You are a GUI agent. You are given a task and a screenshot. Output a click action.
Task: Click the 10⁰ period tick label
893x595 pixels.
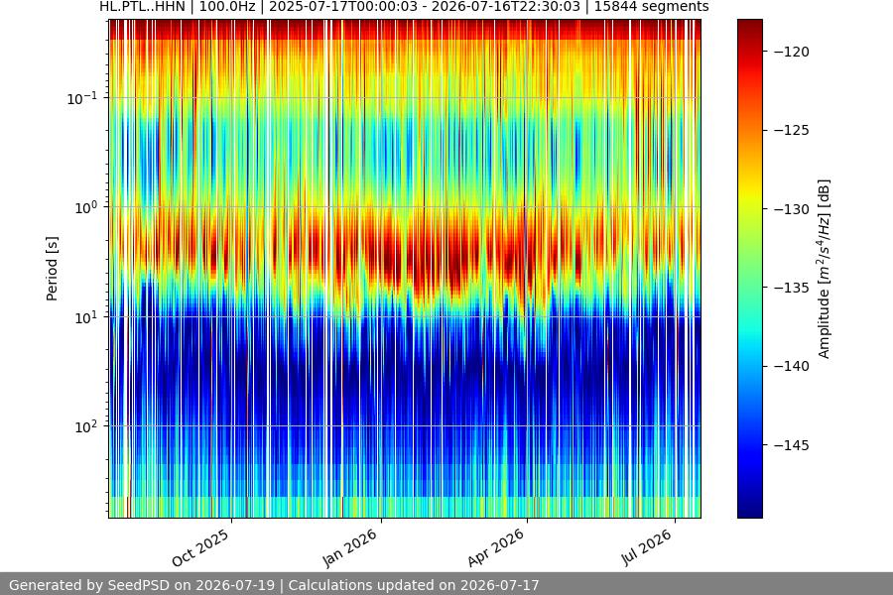[86, 207]
